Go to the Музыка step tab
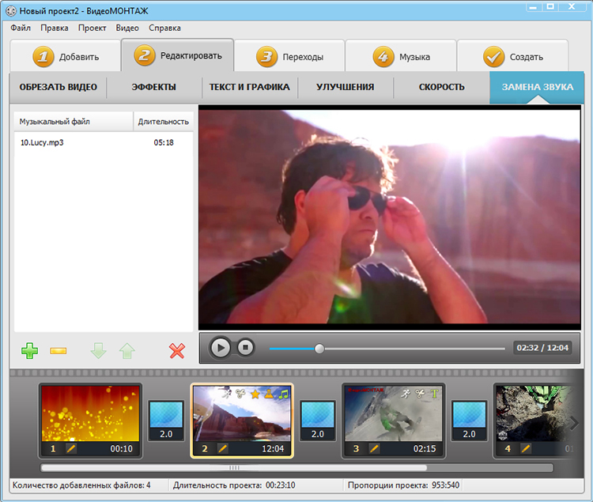Screen dimensions: 593x502 [401, 55]
